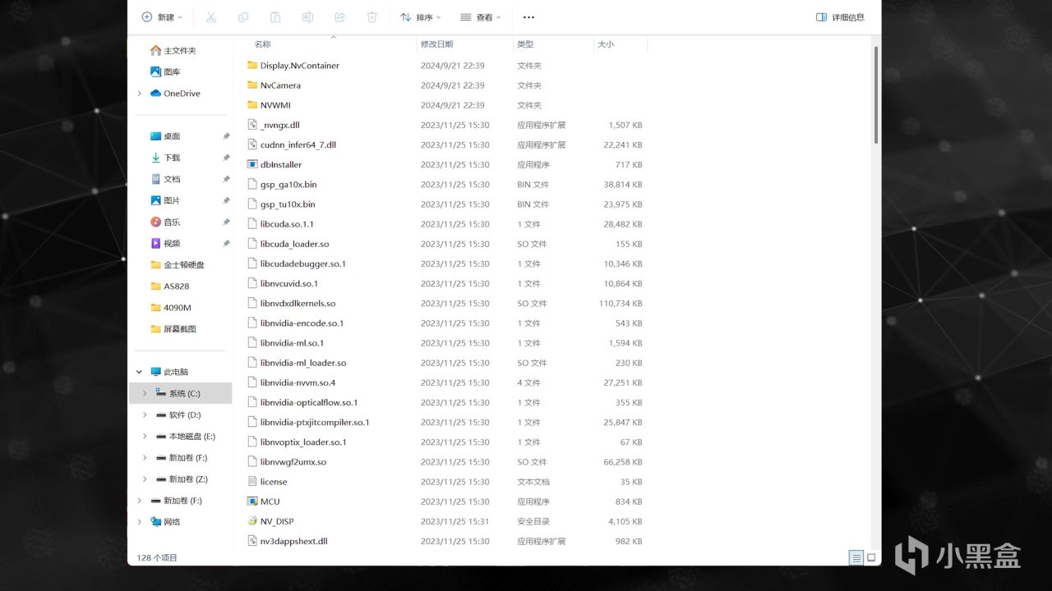Expand the 本地磁盘 (E:) drive node

145,436
